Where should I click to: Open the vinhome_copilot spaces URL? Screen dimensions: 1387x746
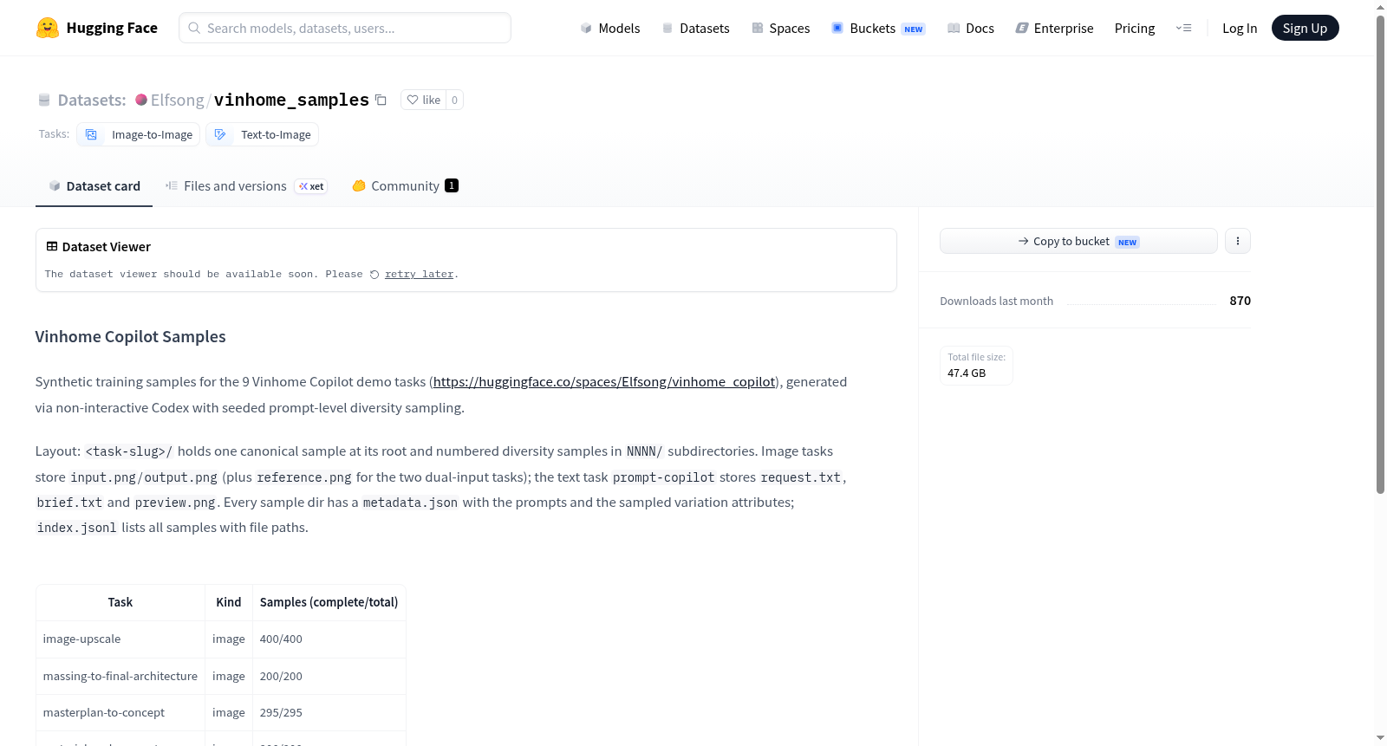604,381
